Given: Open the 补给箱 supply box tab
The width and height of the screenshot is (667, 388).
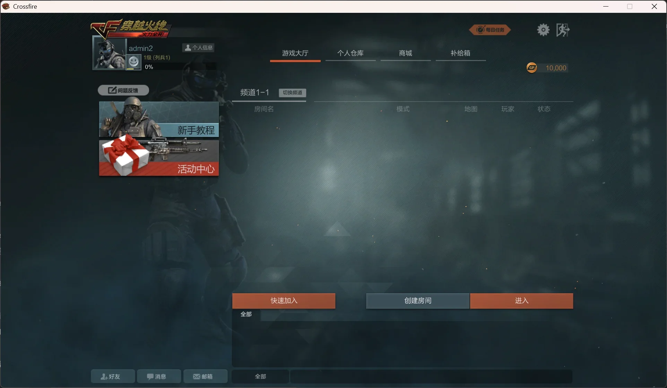Looking at the screenshot, I should tap(460, 53).
